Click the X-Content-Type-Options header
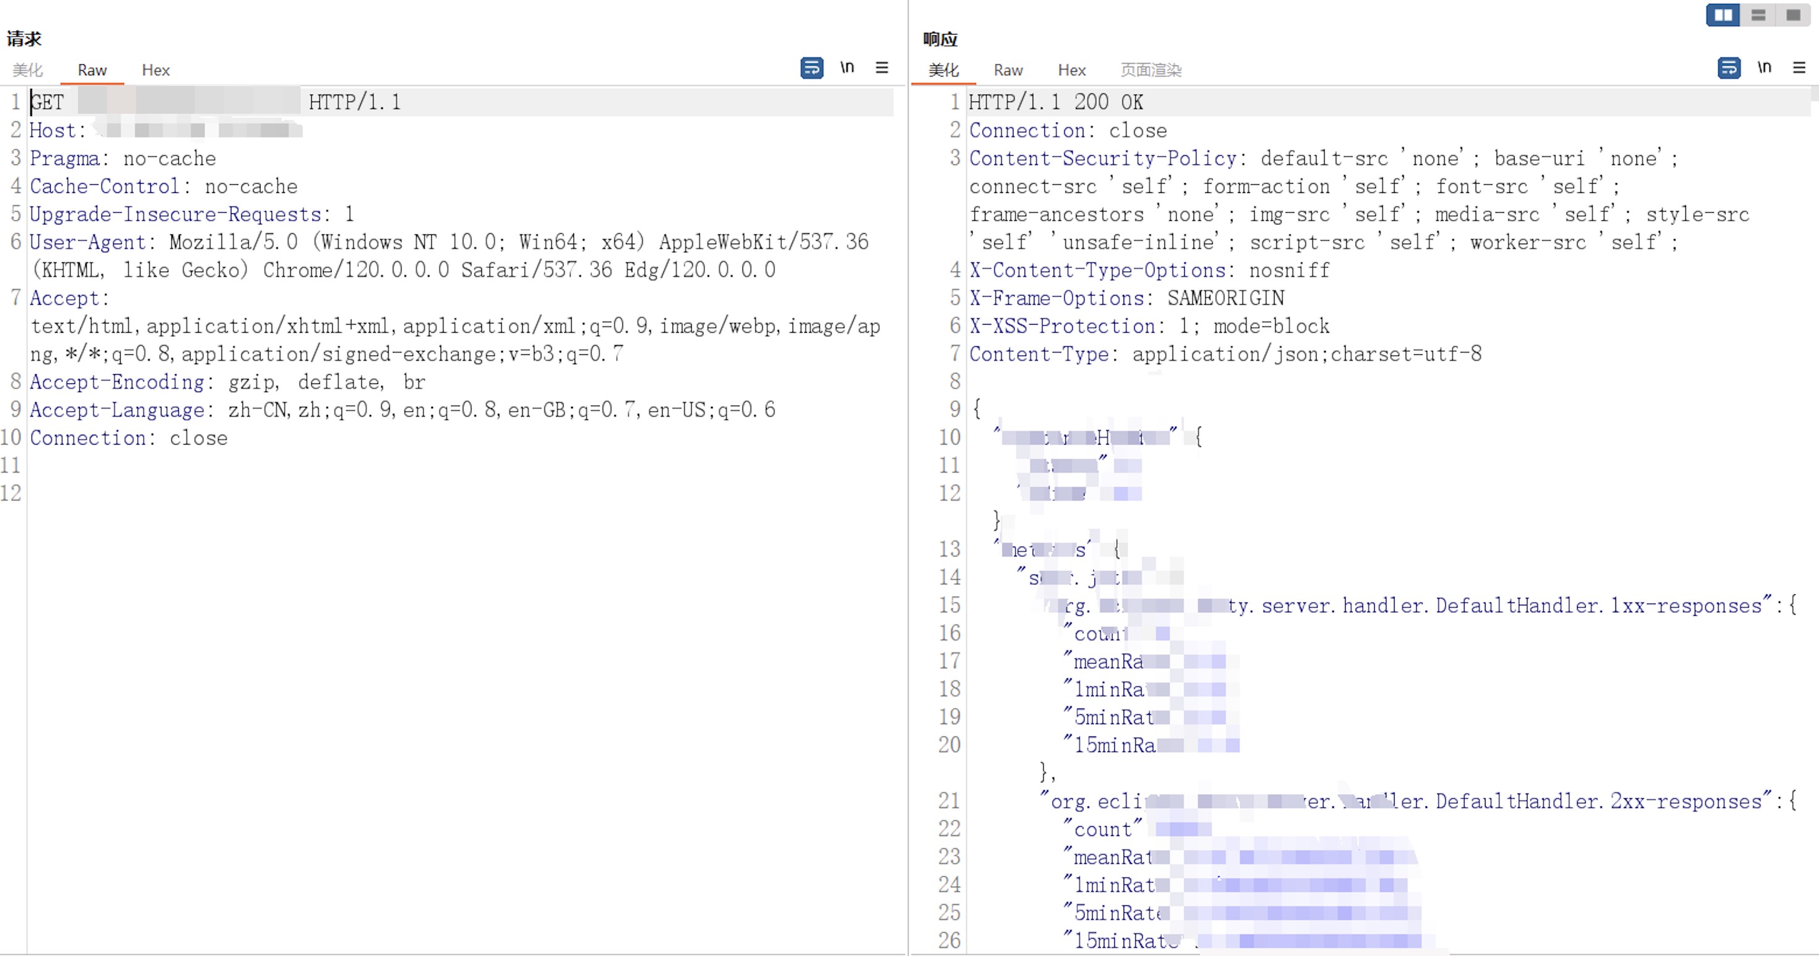 click(x=1150, y=270)
